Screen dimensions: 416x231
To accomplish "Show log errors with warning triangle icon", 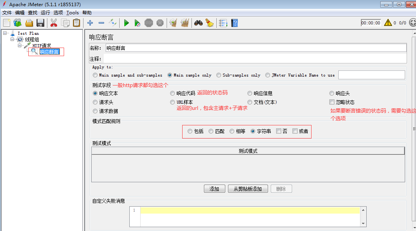I will point(388,23).
